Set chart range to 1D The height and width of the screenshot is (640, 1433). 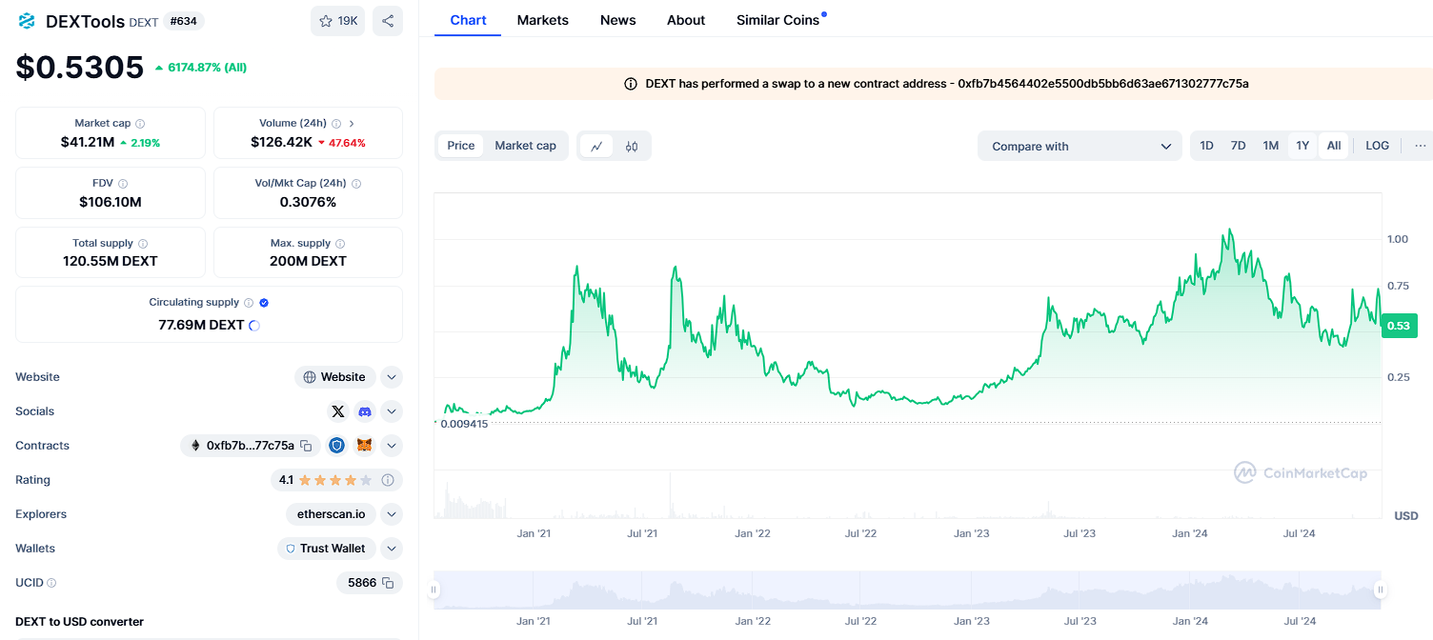pyautogui.click(x=1206, y=146)
